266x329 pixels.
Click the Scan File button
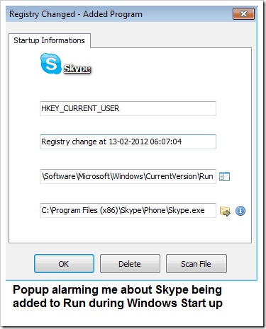point(196,264)
